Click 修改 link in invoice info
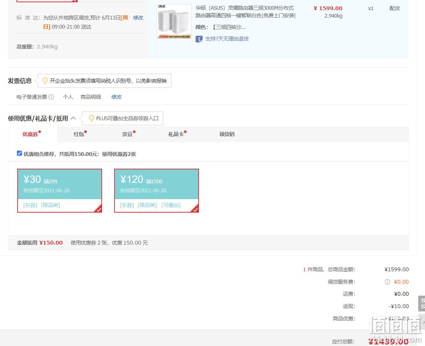 click(x=116, y=97)
